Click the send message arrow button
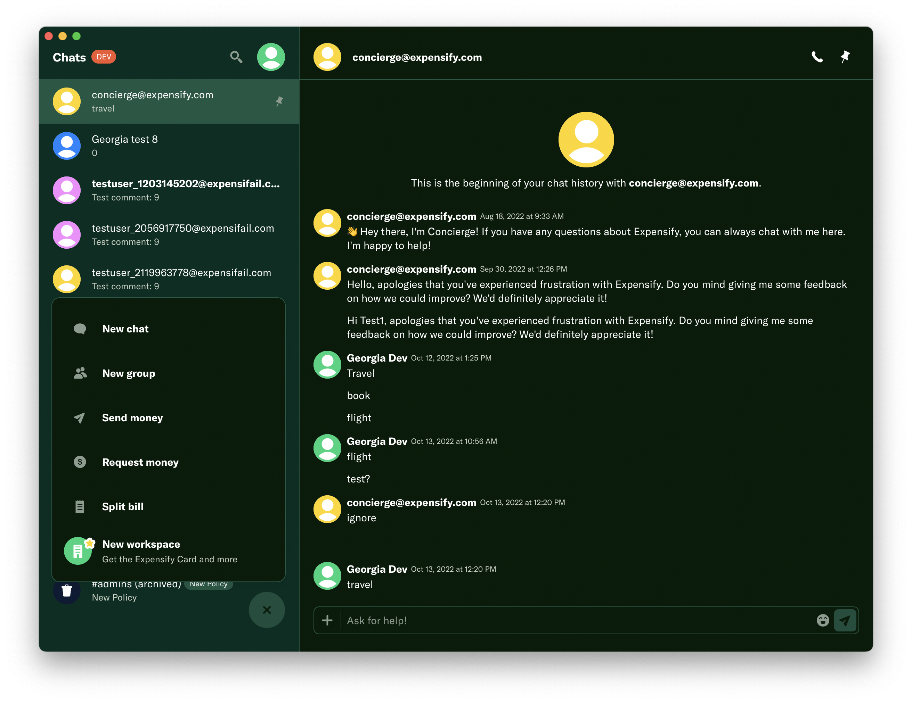Screen dimensions: 912x703 pos(845,620)
